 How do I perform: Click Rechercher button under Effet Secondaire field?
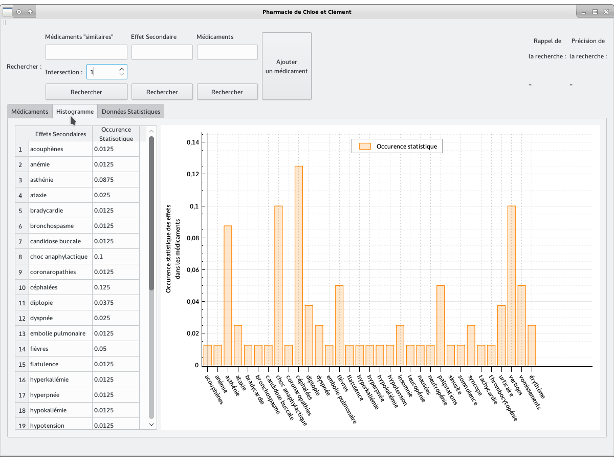click(x=162, y=92)
